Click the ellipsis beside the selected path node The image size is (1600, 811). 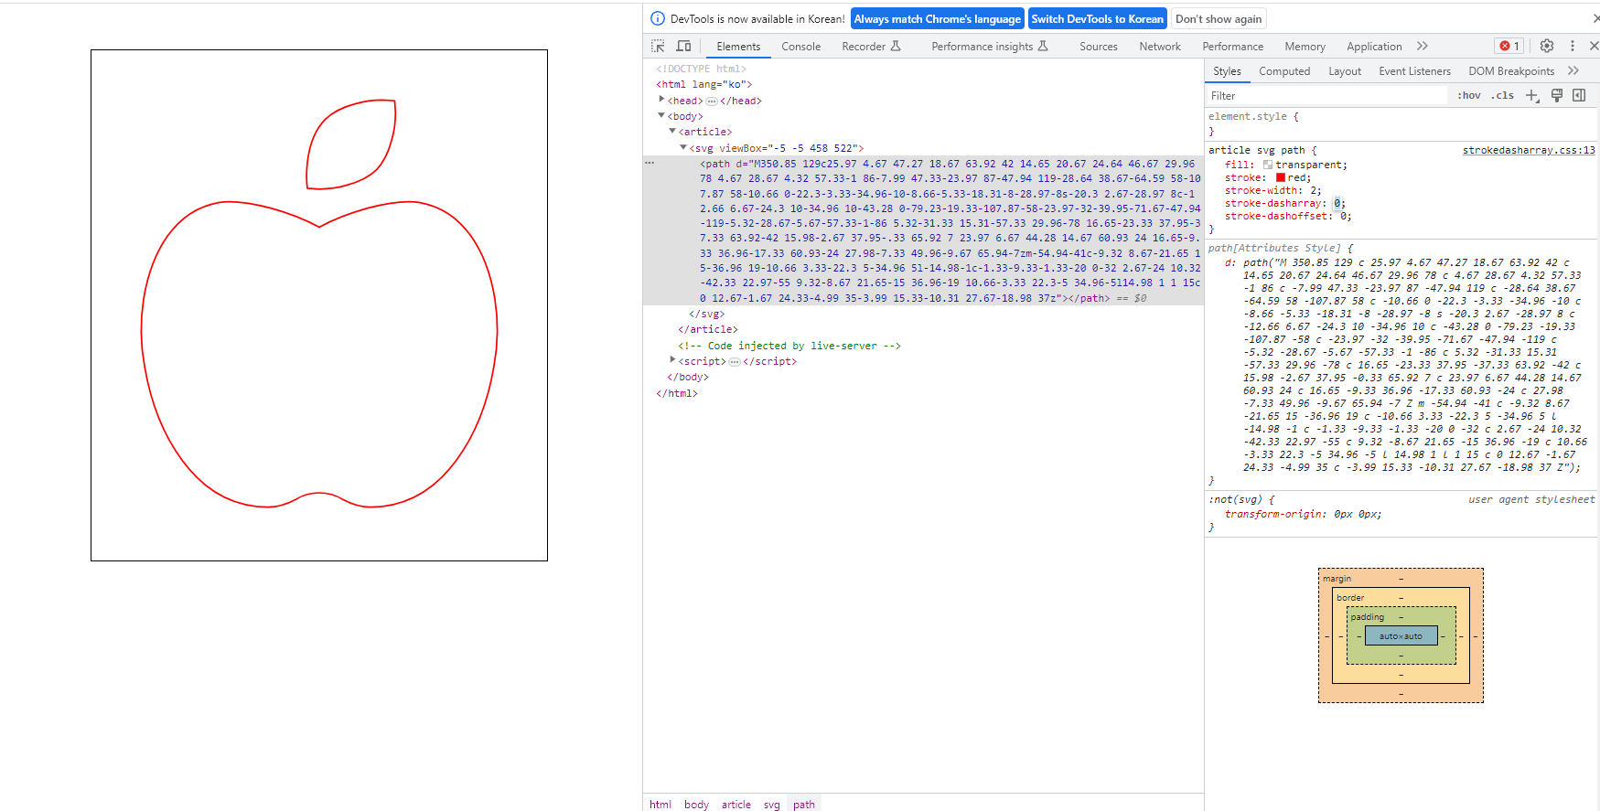pyautogui.click(x=650, y=163)
